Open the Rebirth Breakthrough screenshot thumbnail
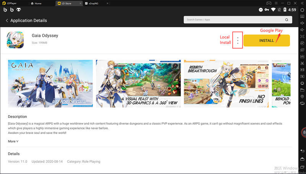 (226, 83)
